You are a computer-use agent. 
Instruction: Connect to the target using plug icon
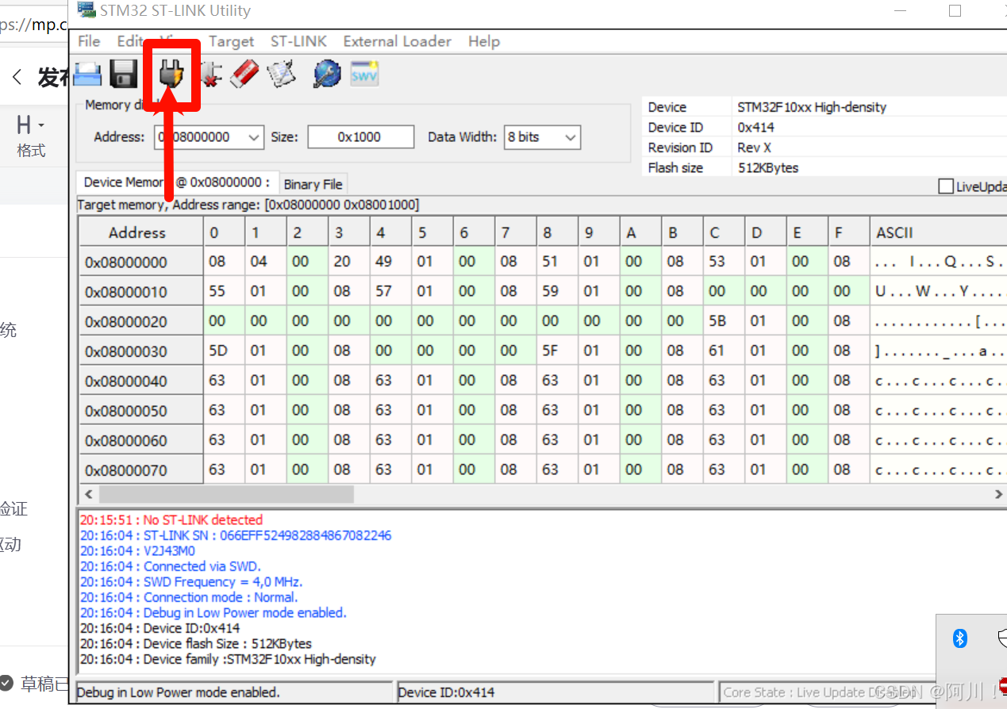(171, 75)
